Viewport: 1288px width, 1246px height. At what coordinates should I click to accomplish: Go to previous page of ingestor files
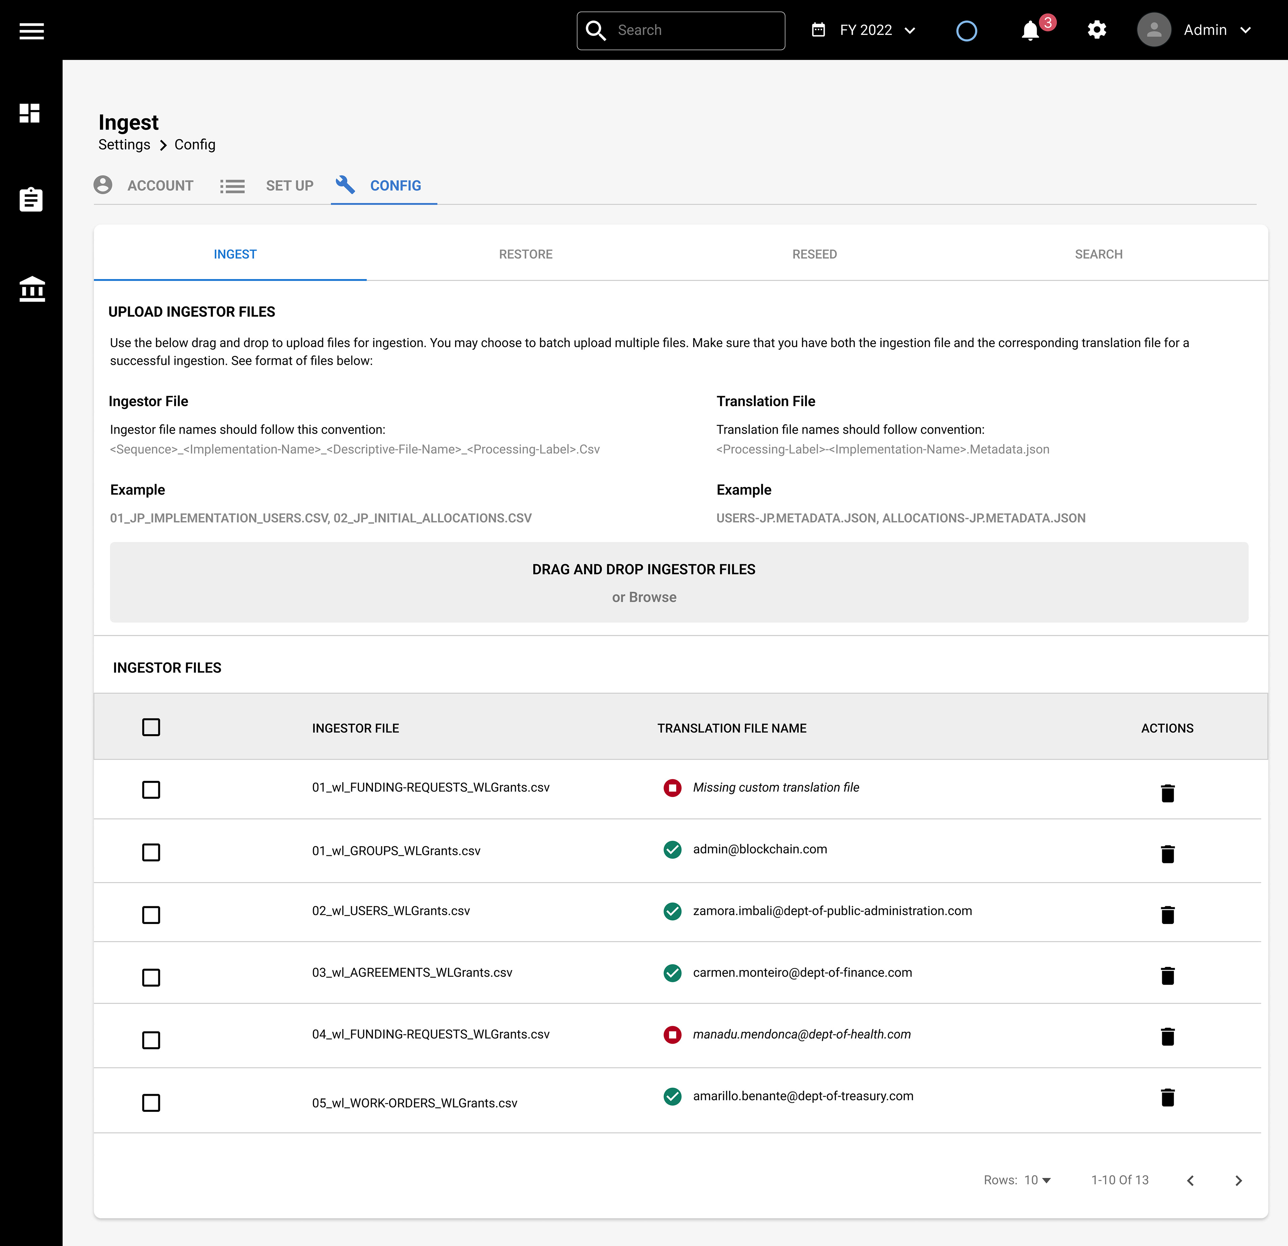click(1191, 1181)
